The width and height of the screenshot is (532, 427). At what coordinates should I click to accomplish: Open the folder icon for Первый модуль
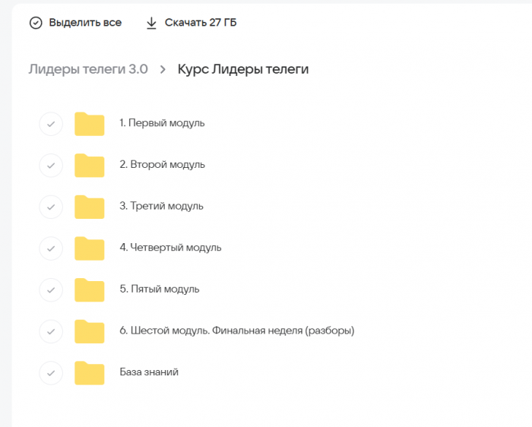[89, 123]
